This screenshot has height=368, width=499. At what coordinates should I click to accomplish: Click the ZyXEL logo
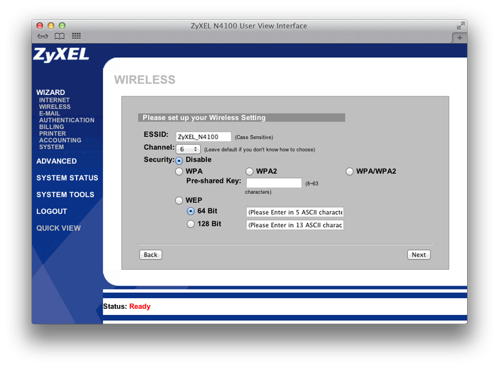pos(61,54)
